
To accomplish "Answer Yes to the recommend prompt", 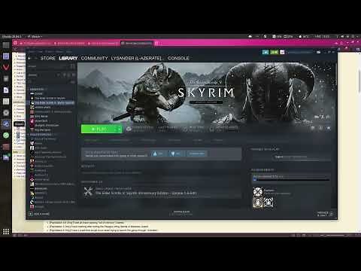I will [158, 154].
